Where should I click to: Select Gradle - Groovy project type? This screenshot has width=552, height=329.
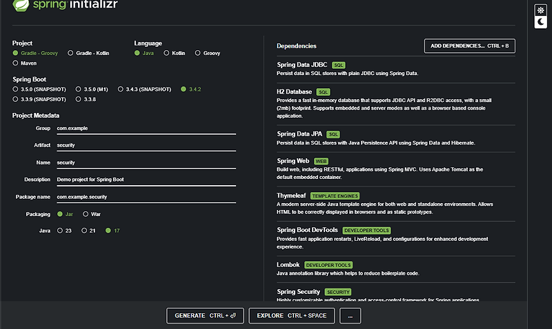[x=35, y=53]
